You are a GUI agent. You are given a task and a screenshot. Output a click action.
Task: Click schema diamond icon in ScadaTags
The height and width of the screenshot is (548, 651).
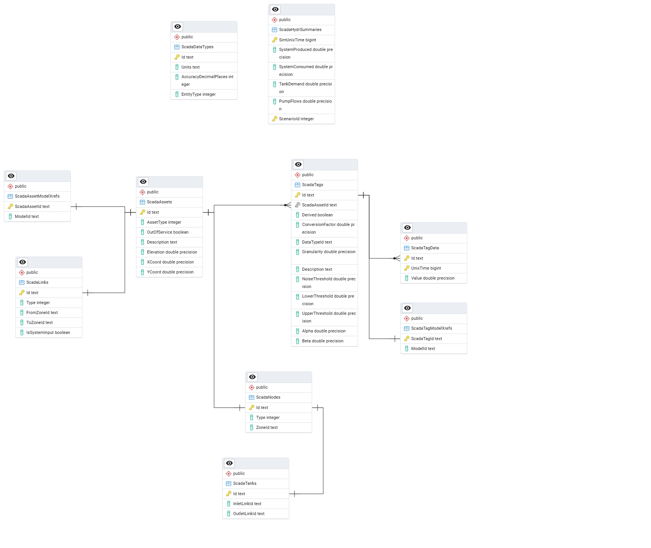coord(298,175)
